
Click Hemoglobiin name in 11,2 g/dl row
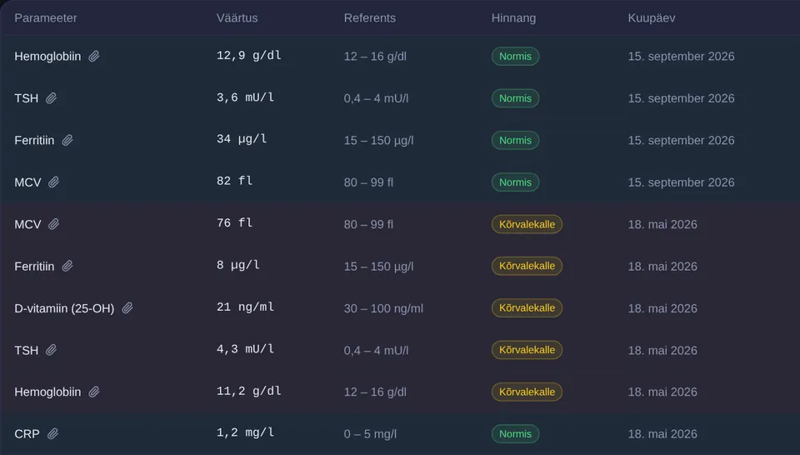(47, 392)
